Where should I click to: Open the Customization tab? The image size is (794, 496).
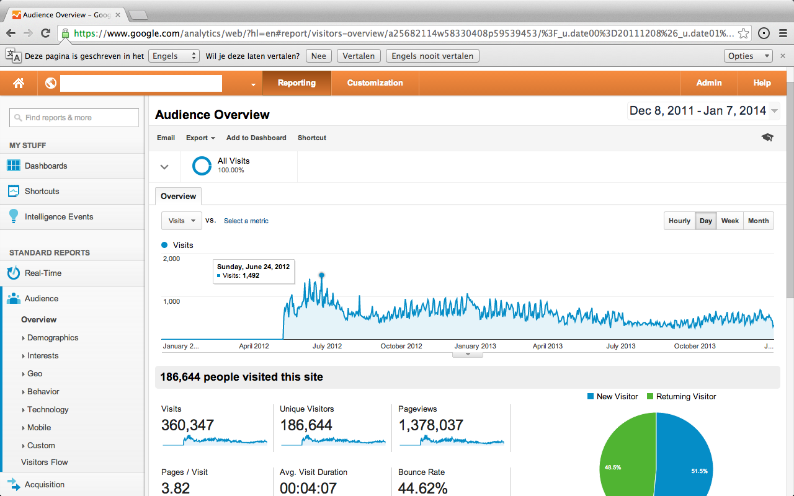(x=375, y=83)
